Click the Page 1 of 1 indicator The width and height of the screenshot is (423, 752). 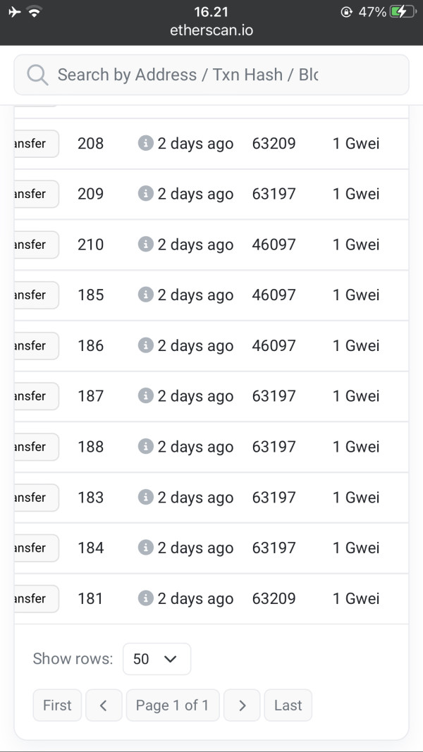coord(173,705)
